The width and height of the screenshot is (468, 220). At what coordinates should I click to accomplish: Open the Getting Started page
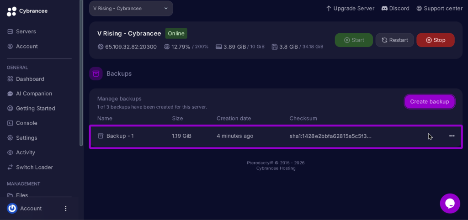click(x=36, y=109)
